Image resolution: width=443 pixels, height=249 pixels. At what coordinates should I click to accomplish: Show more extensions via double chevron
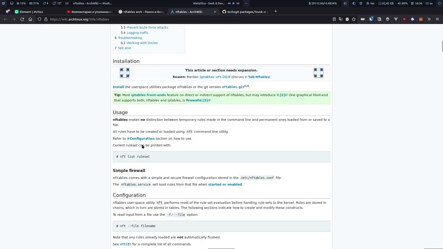[429, 19]
